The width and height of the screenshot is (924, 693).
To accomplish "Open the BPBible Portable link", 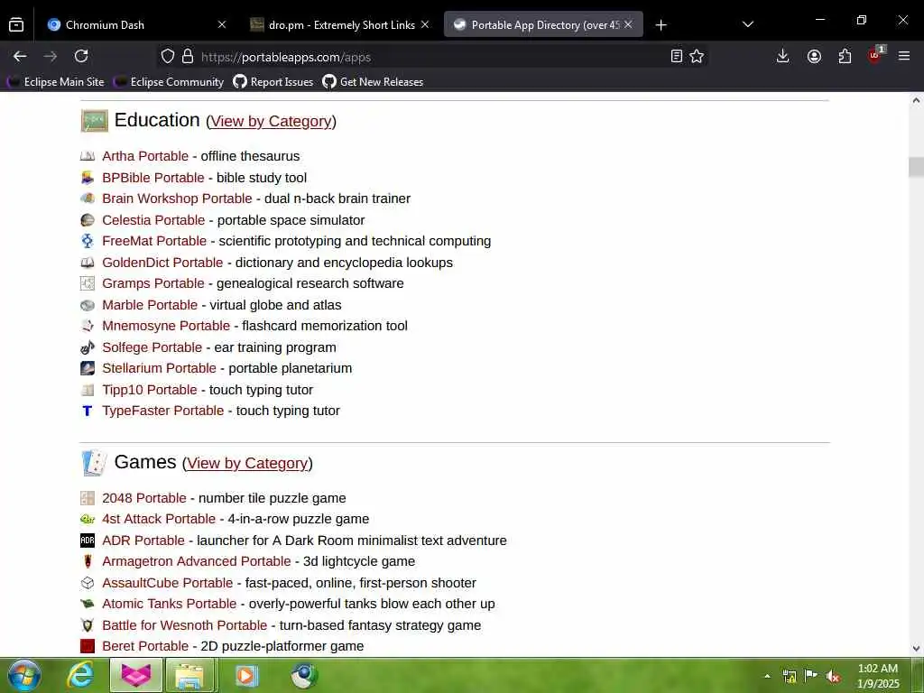I will tap(153, 178).
